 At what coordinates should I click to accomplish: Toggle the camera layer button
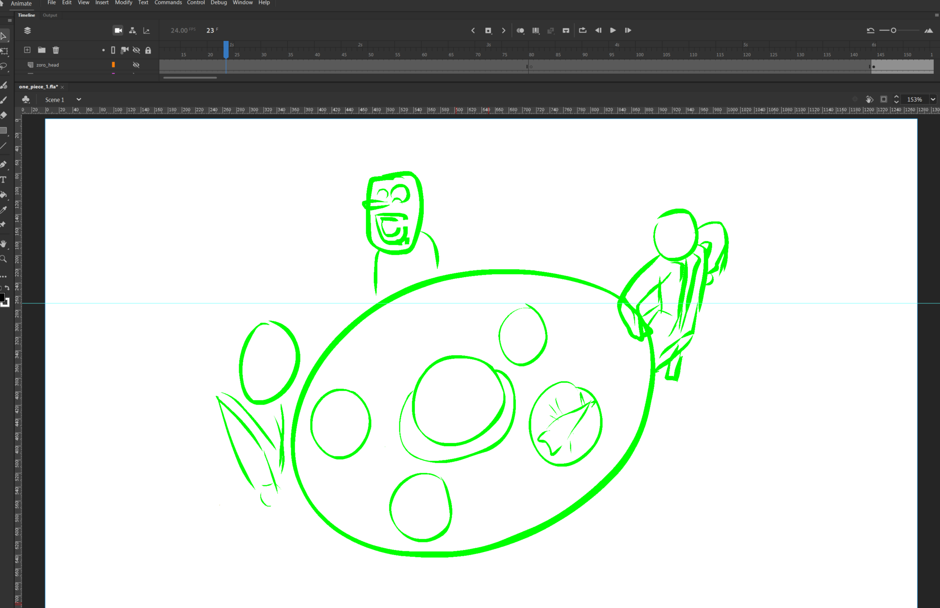118,30
